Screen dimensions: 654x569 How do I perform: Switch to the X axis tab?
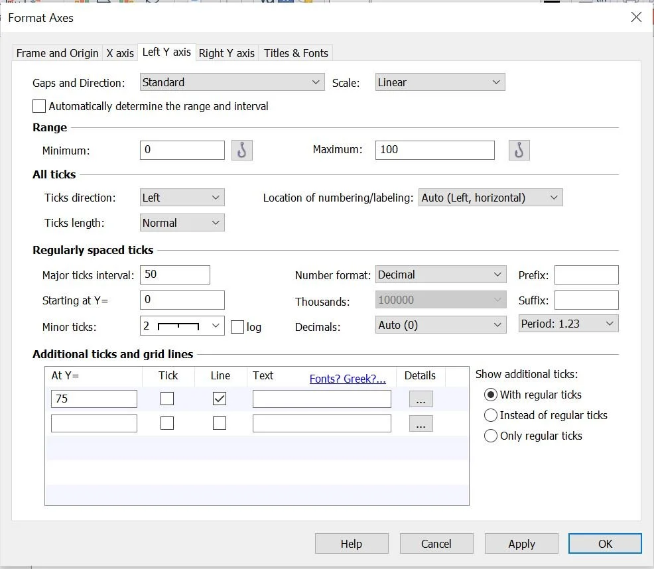pyautogui.click(x=120, y=53)
